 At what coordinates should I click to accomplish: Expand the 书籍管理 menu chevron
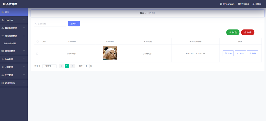pos(24,67)
